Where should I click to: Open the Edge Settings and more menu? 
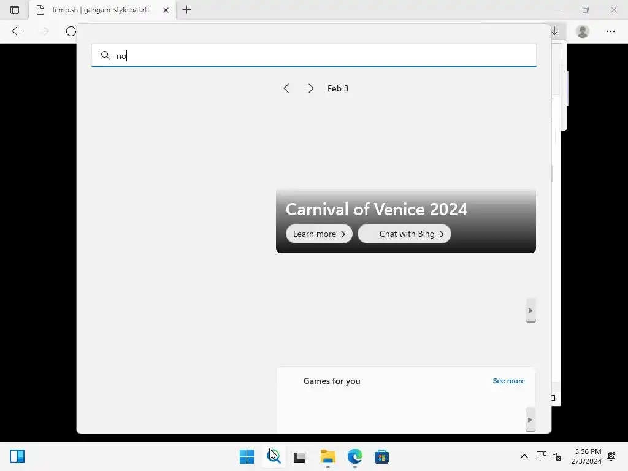(x=610, y=31)
